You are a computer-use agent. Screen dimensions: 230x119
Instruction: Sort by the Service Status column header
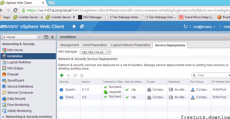click(135, 82)
